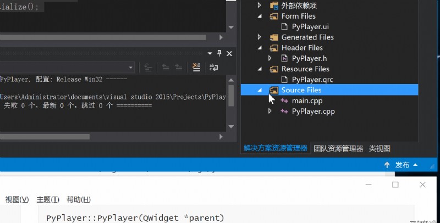Close the output panel
The height and width of the screenshot is (223, 440).
[229, 53]
